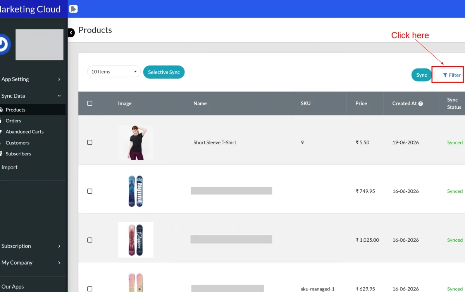Click the round power logo in sidebar
465x292 pixels.
(4, 45)
